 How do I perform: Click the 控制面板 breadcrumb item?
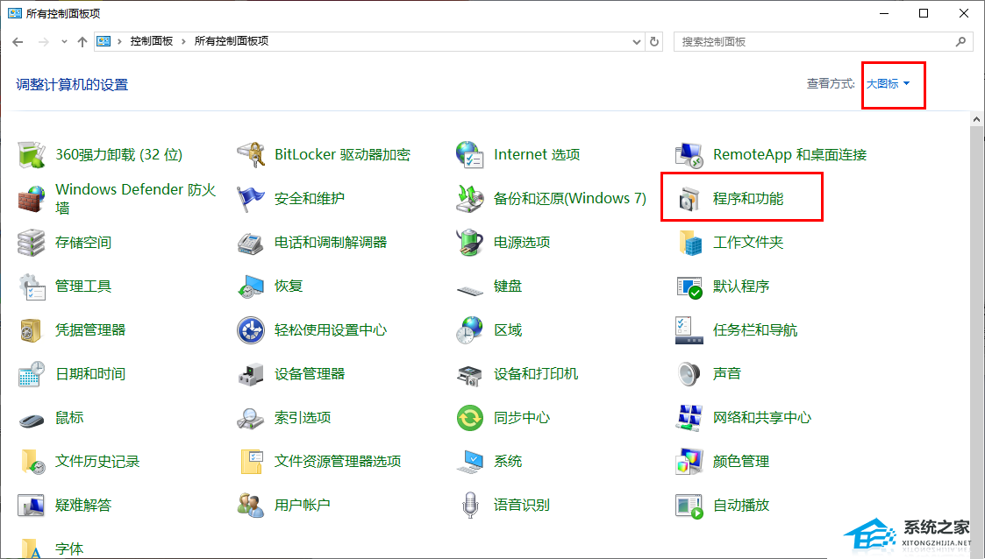coord(152,41)
